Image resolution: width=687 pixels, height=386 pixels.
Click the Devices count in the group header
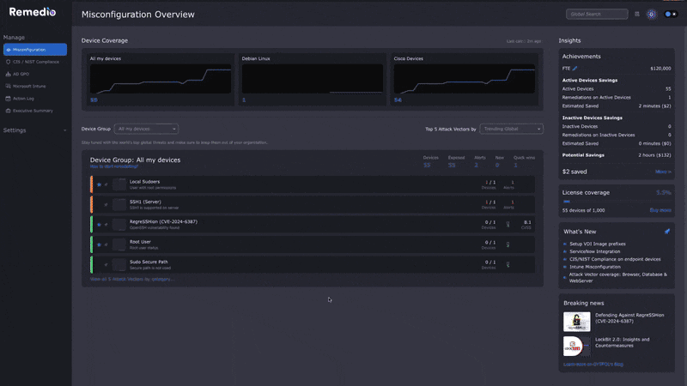[427, 165]
